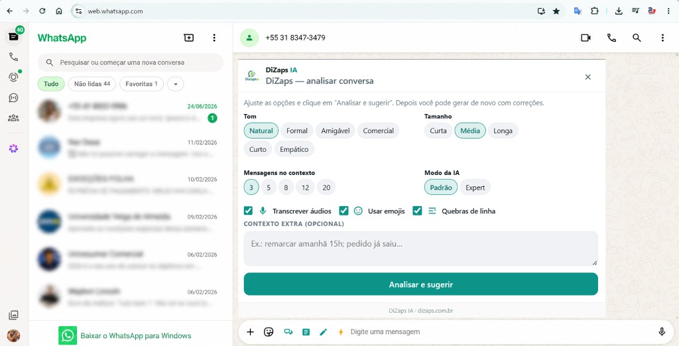Open the Chats icon with 40 badge
This screenshot has height=346, width=679.
click(x=13, y=37)
